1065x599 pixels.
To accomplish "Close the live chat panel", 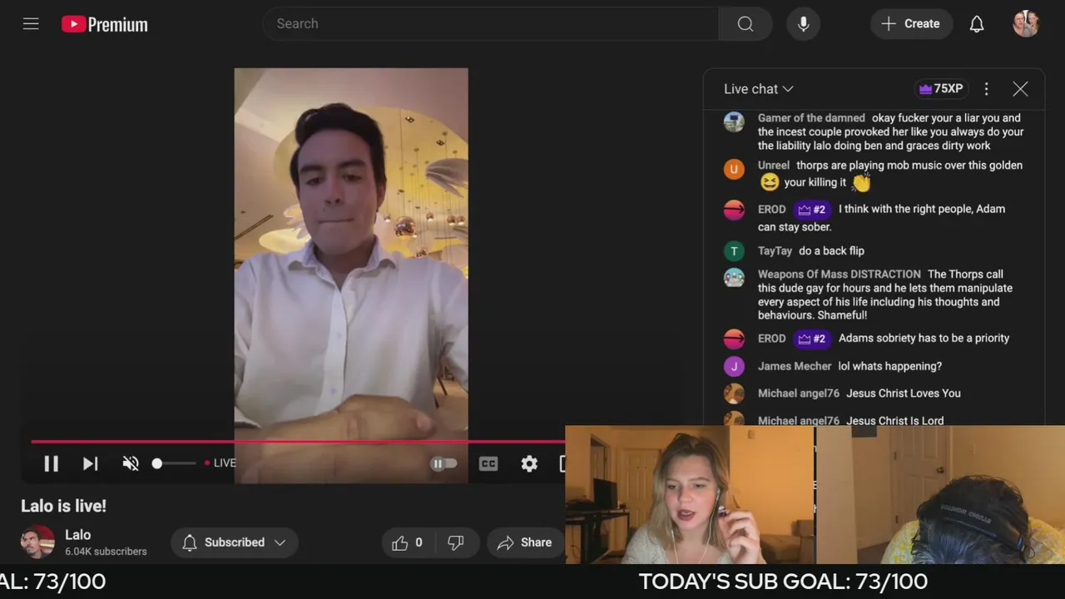I will [x=1021, y=89].
